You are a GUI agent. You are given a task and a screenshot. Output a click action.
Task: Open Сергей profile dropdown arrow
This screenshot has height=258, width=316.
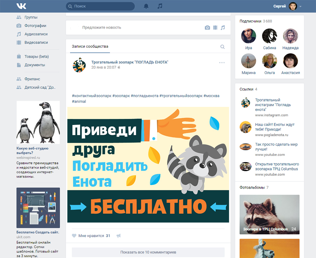point(301,6)
